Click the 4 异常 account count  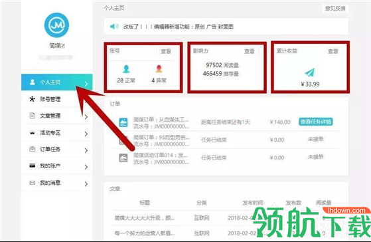[159, 80]
